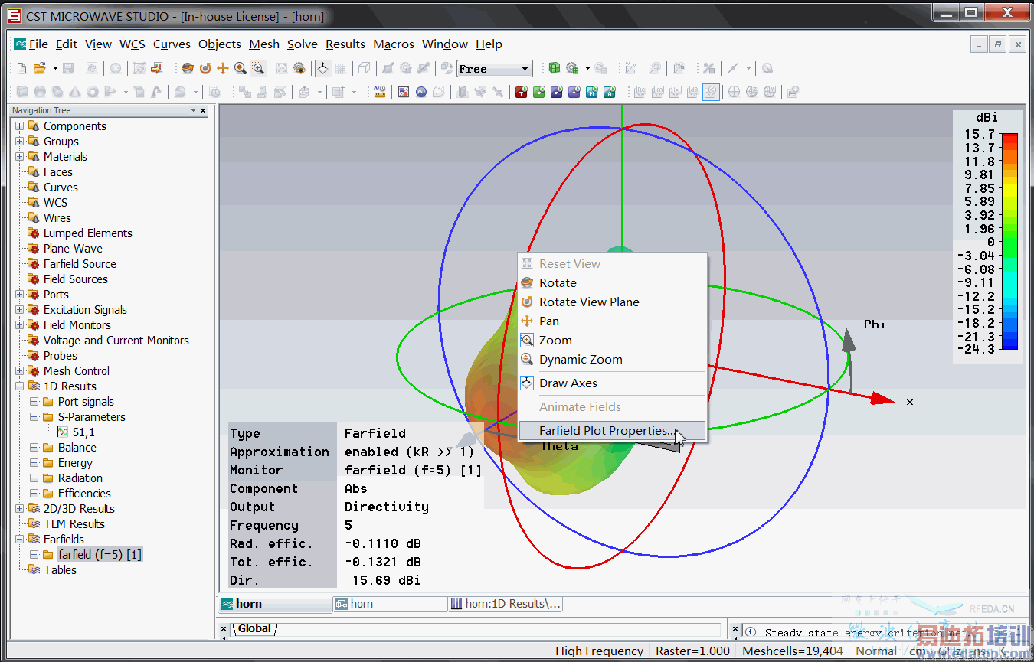Image resolution: width=1034 pixels, height=662 pixels.
Task: Click the green mesh view cube icon
Action: click(x=554, y=68)
